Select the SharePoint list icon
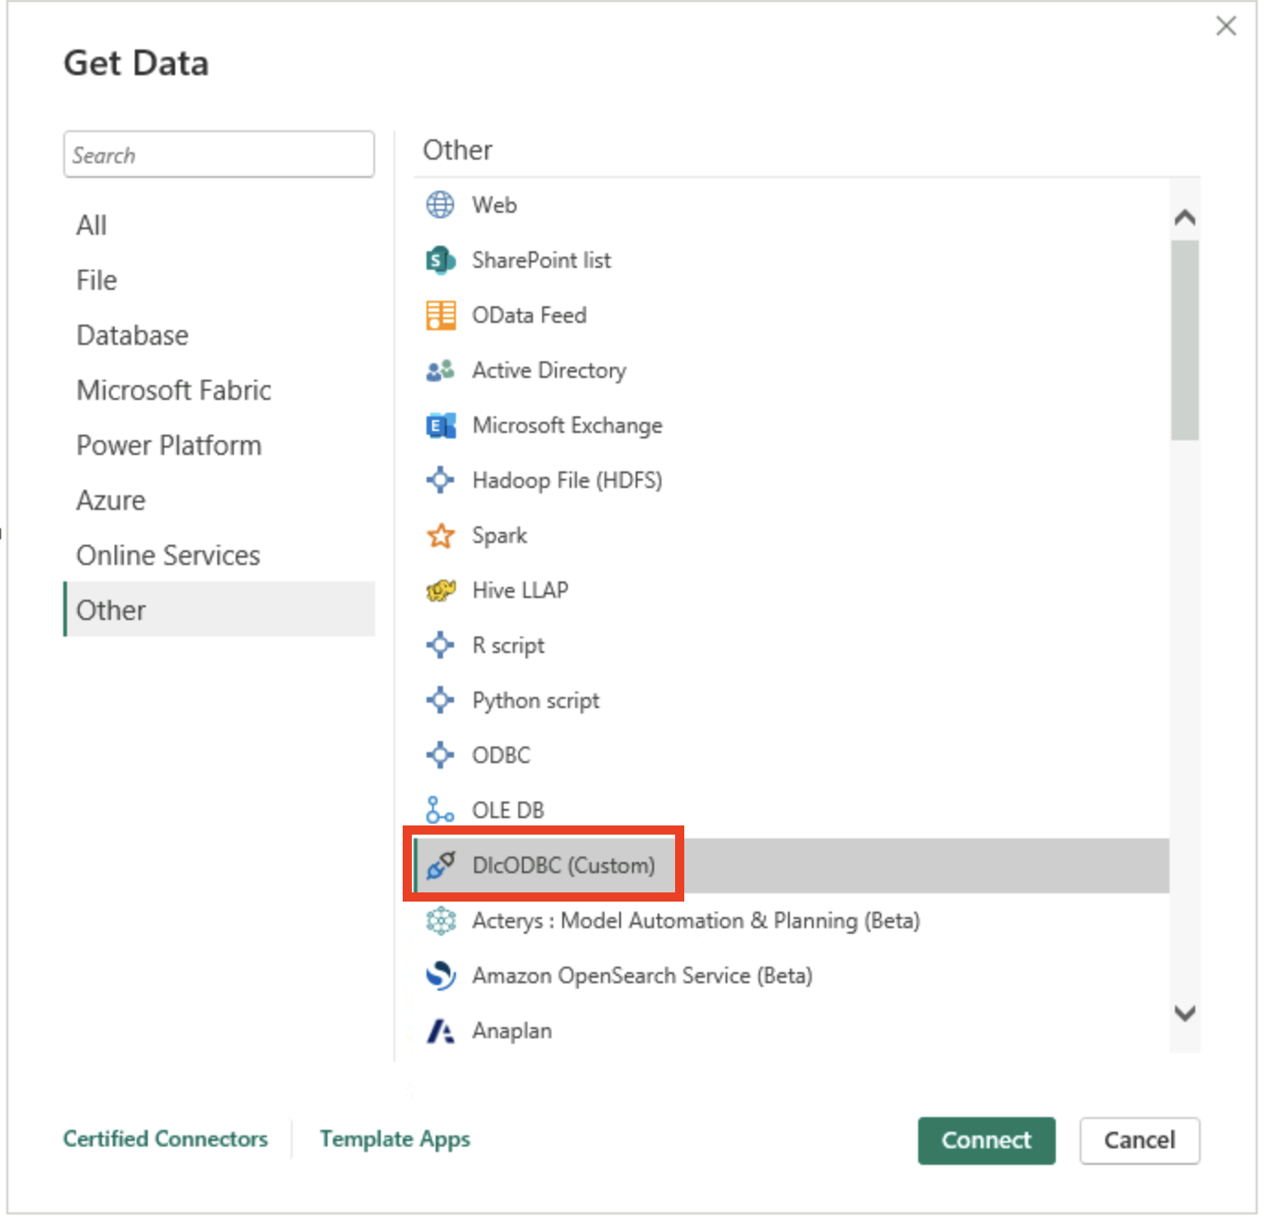Viewport: 1264px width, 1218px height. click(440, 260)
